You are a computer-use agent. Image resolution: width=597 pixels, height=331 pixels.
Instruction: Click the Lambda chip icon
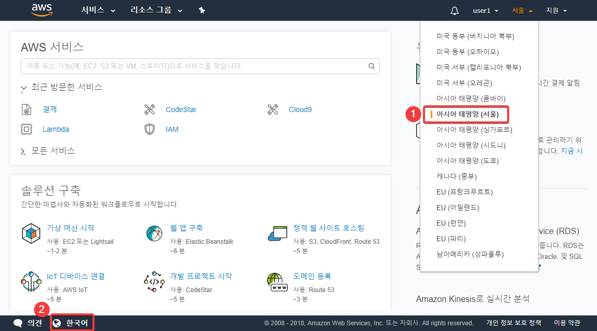click(26, 129)
